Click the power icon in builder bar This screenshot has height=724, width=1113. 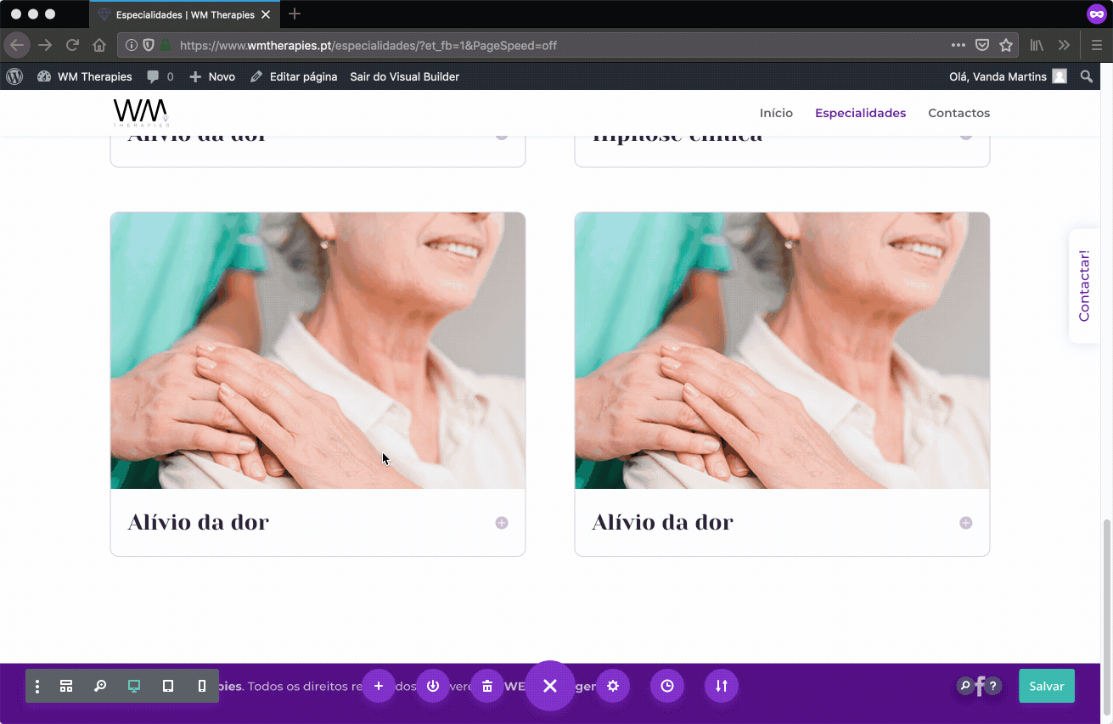click(433, 686)
